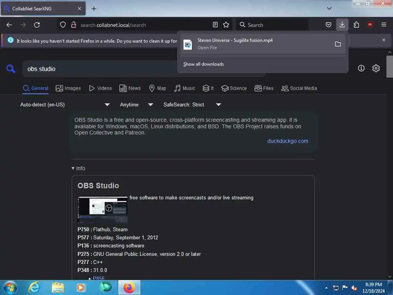The height and width of the screenshot is (295, 393).
Task: Open the Pocket save icon
Action: (x=329, y=25)
